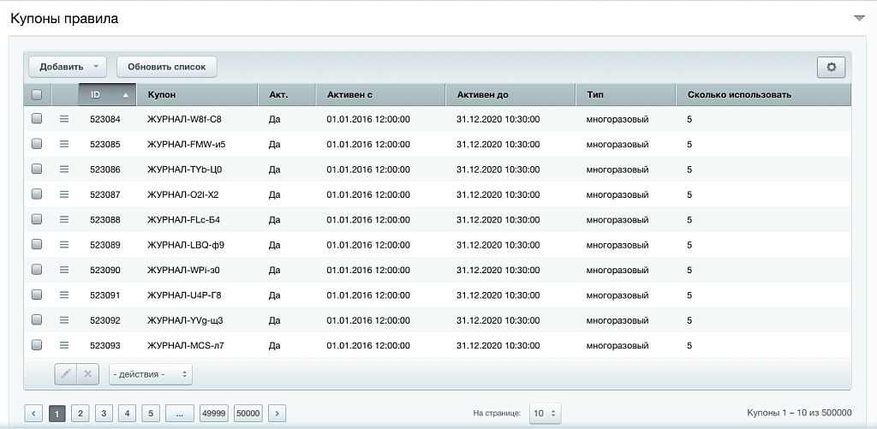Open row menu for coupon 523084
This screenshot has width=877, height=429.
click(x=64, y=119)
